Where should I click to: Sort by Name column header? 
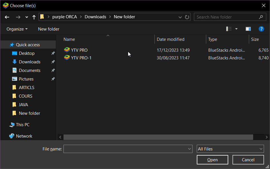pyautogui.click(x=69, y=39)
